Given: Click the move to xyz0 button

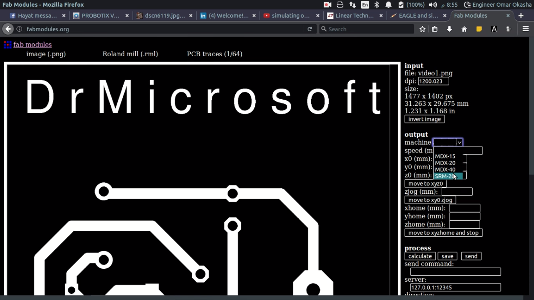Looking at the screenshot, I should pos(425,184).
